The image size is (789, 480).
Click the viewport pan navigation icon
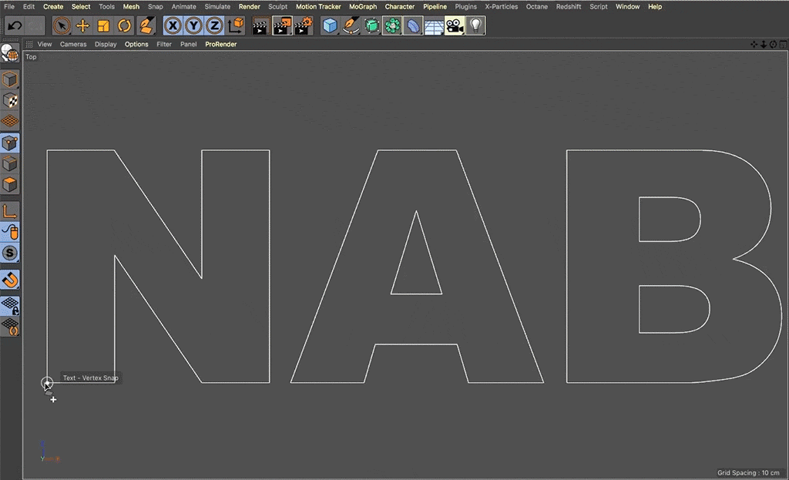coord(754,44)
